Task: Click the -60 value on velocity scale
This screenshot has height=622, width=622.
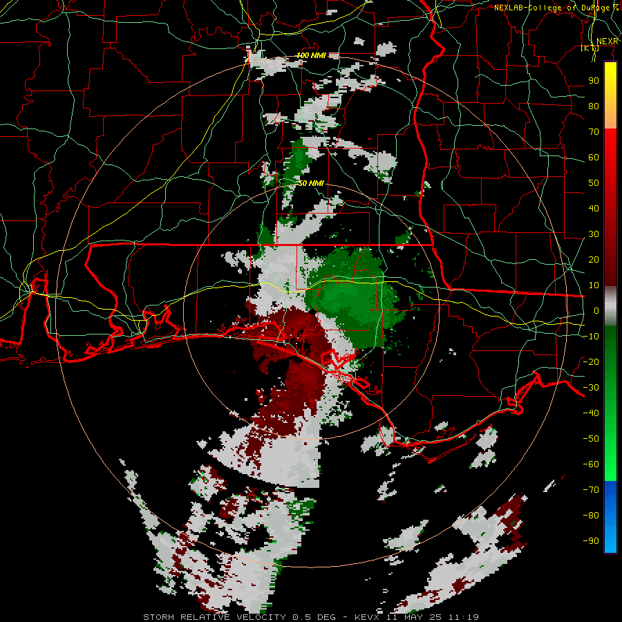Action: click(x=591, y=464)
